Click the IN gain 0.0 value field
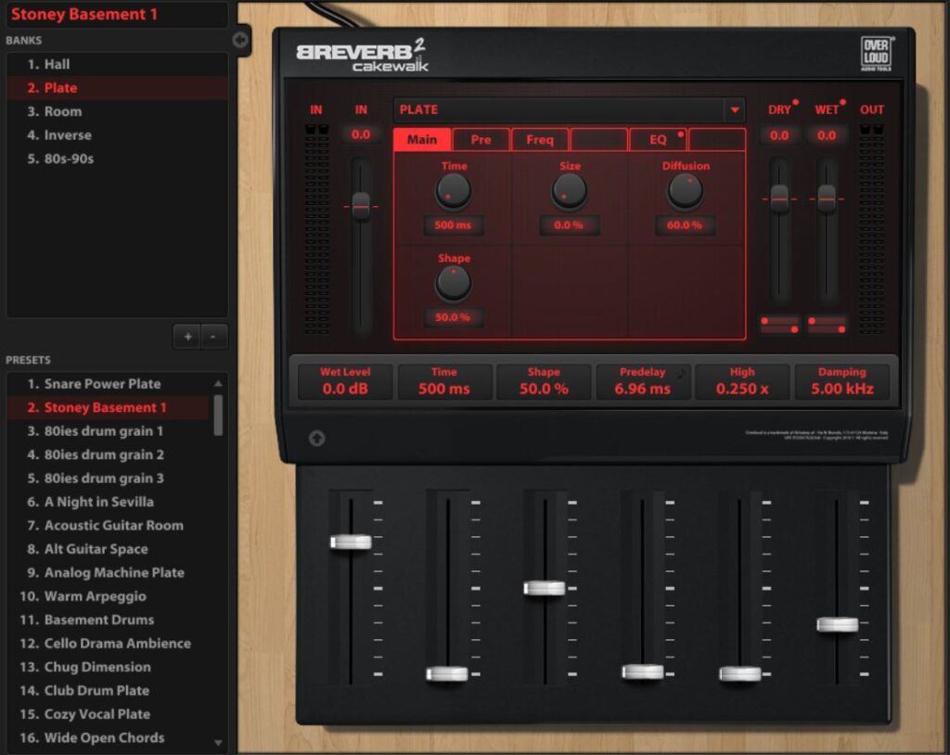 [x=361, y=134]
